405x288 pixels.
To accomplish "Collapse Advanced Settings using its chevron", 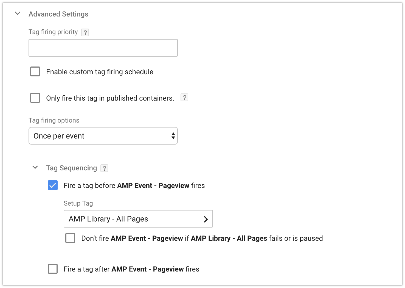I will click(x=18, y=13).
